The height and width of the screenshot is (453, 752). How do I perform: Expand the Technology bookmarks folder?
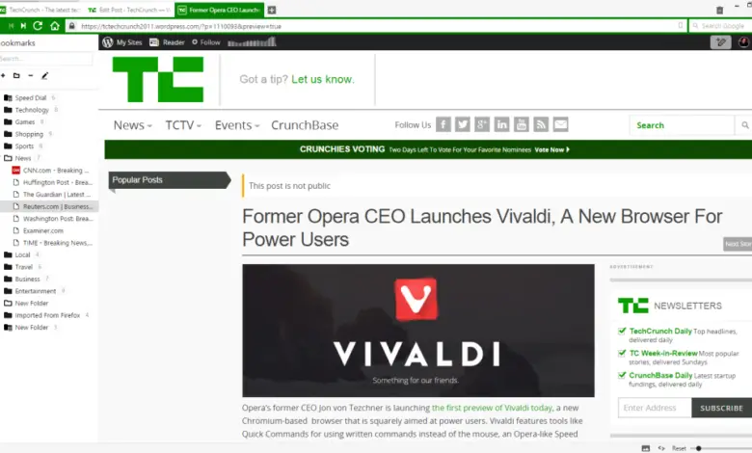pyautogui.click(x=32, y=110)
